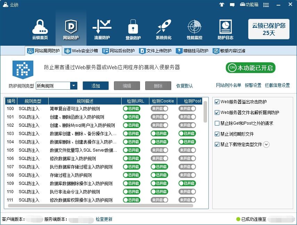Toggle 检测Cookie switch for rule 100

(x=159, y=109)
